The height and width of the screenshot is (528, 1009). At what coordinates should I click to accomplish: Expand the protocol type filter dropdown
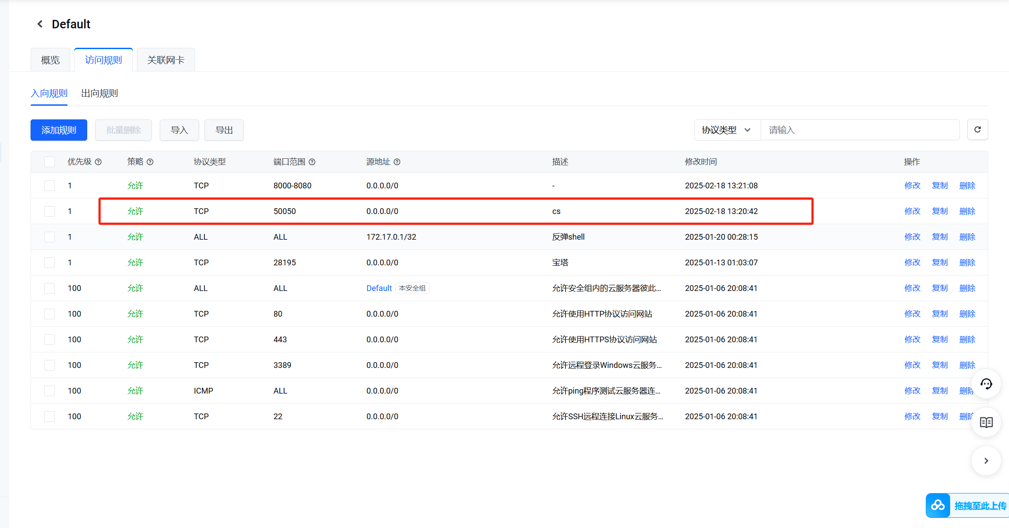tap(727, 130)
